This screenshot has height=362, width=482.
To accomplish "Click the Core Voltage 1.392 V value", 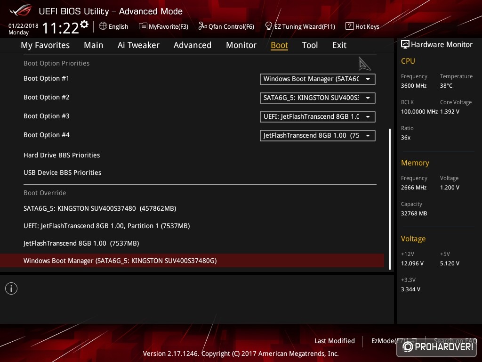I will pyautogui.click(x=450, y=112).
